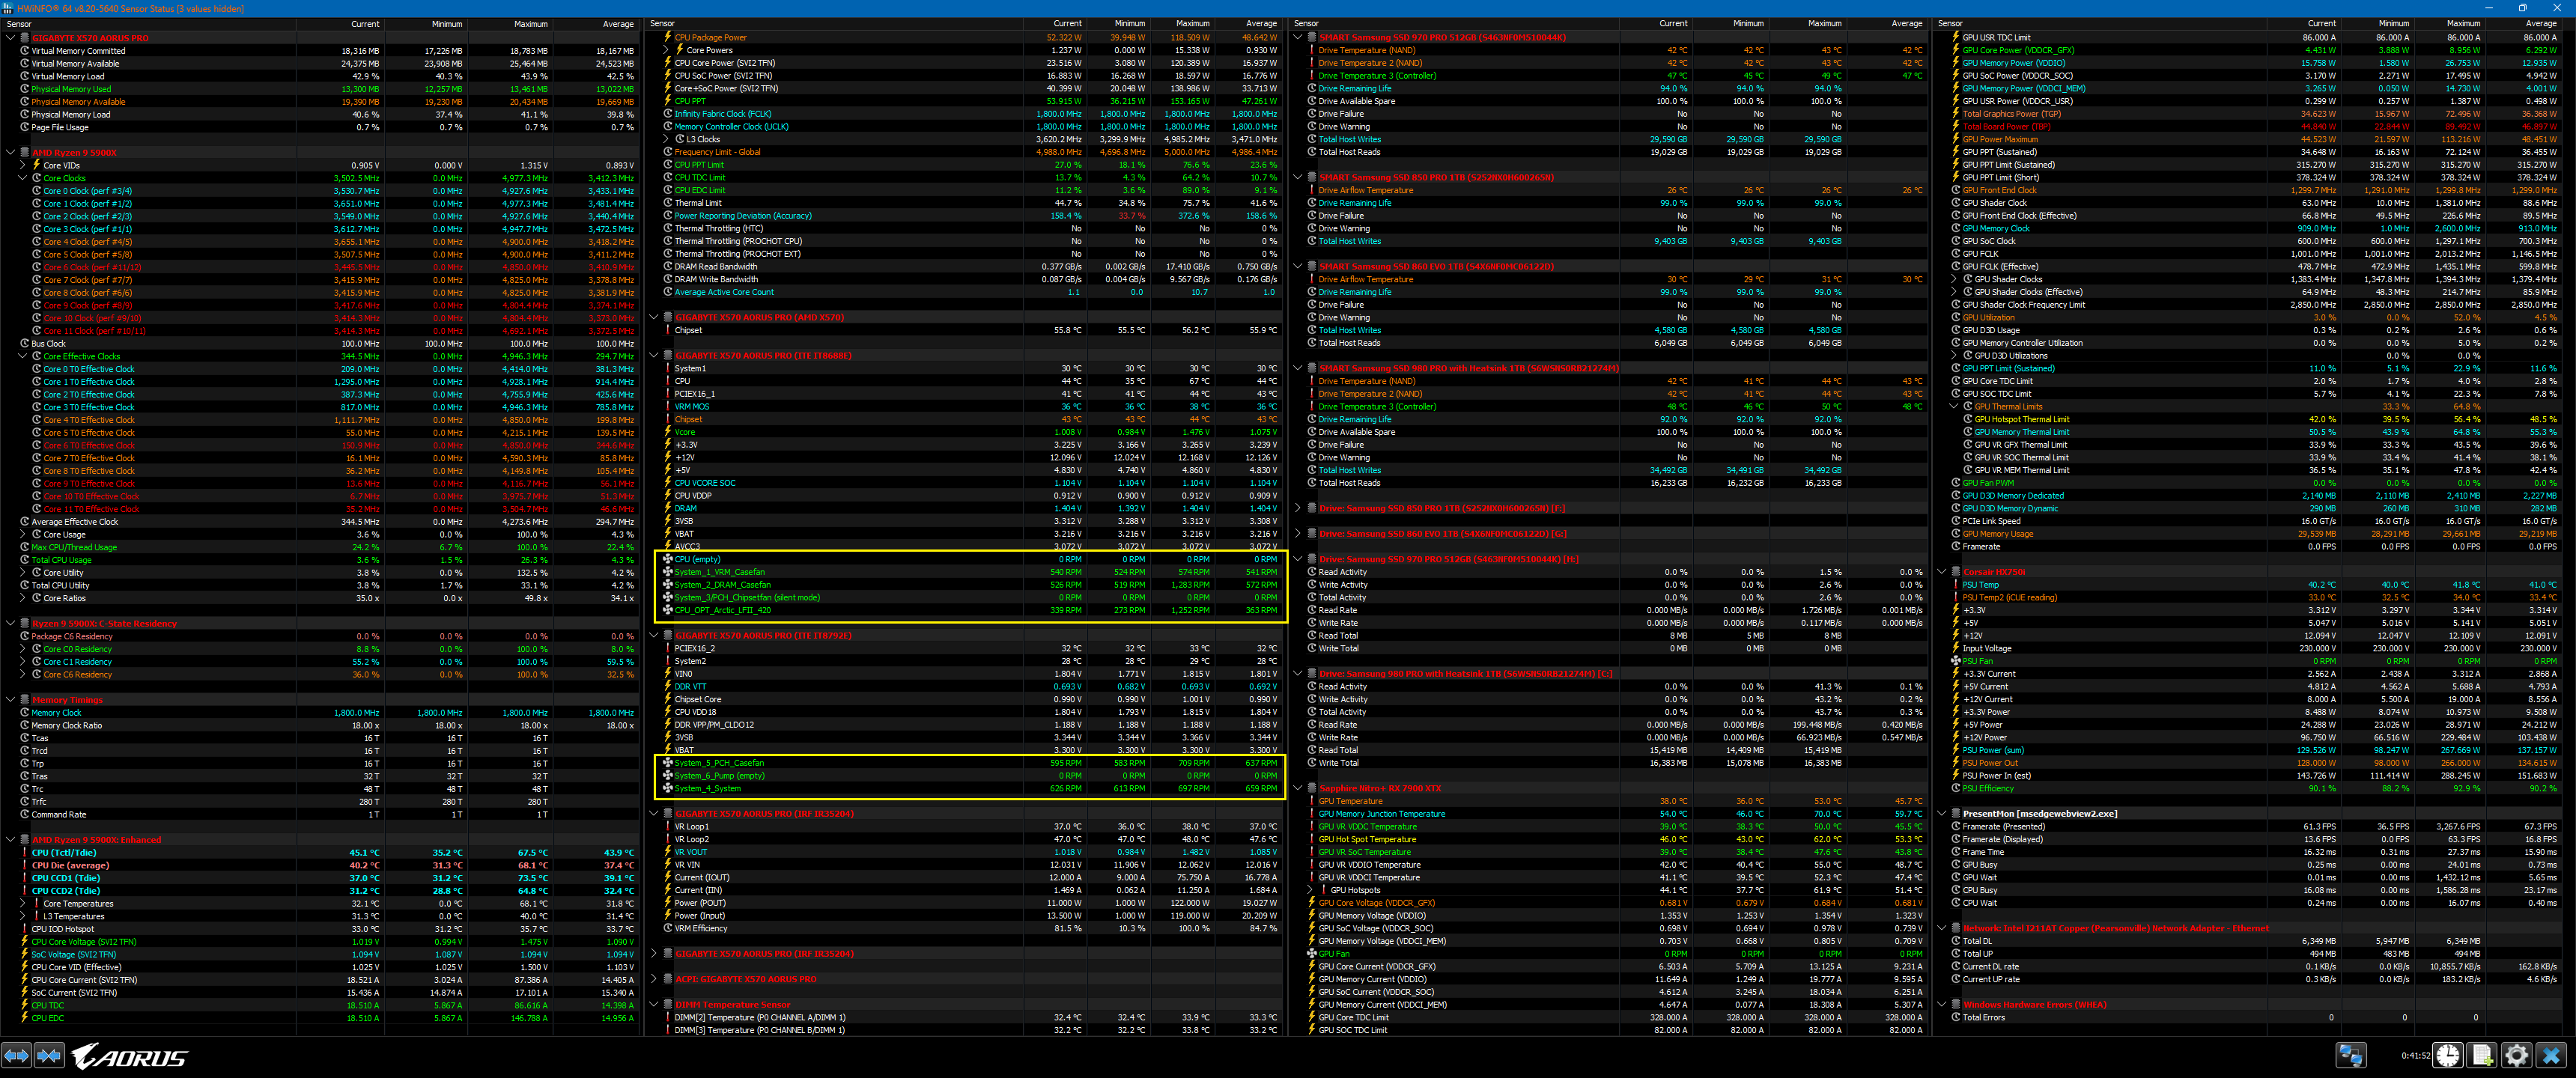Select the Thermal Throttling (HTC) row

click(966, 229)
